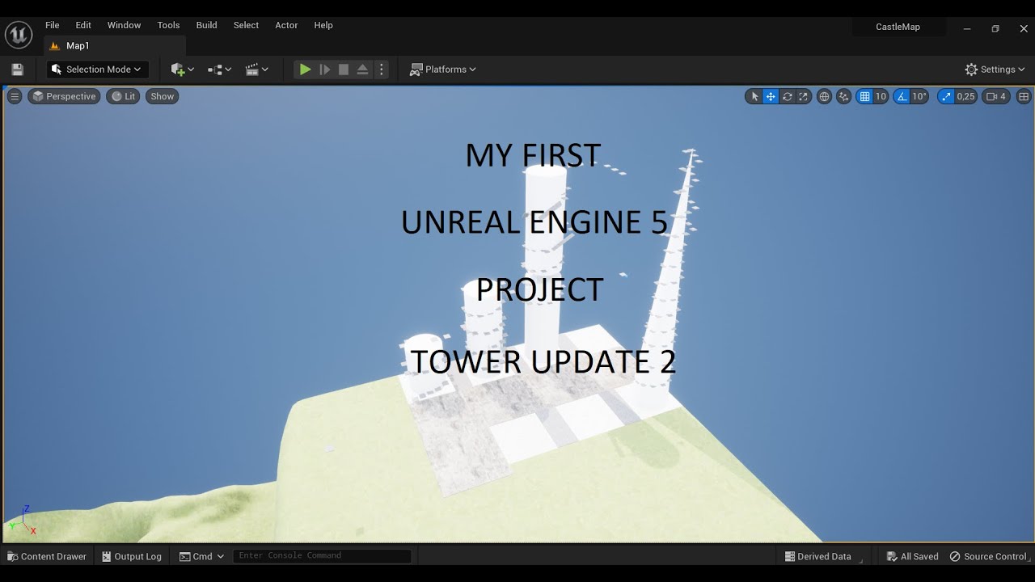Open the Lit view mode menu
The height and width of the screenshot is (582, 1035).
123,96
